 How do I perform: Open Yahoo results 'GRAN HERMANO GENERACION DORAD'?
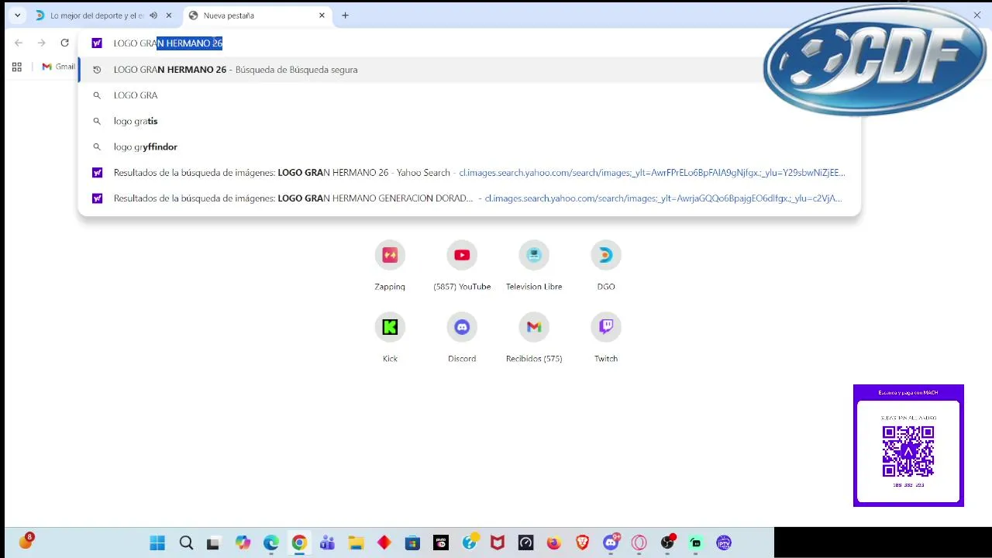[x=470, y=198]
